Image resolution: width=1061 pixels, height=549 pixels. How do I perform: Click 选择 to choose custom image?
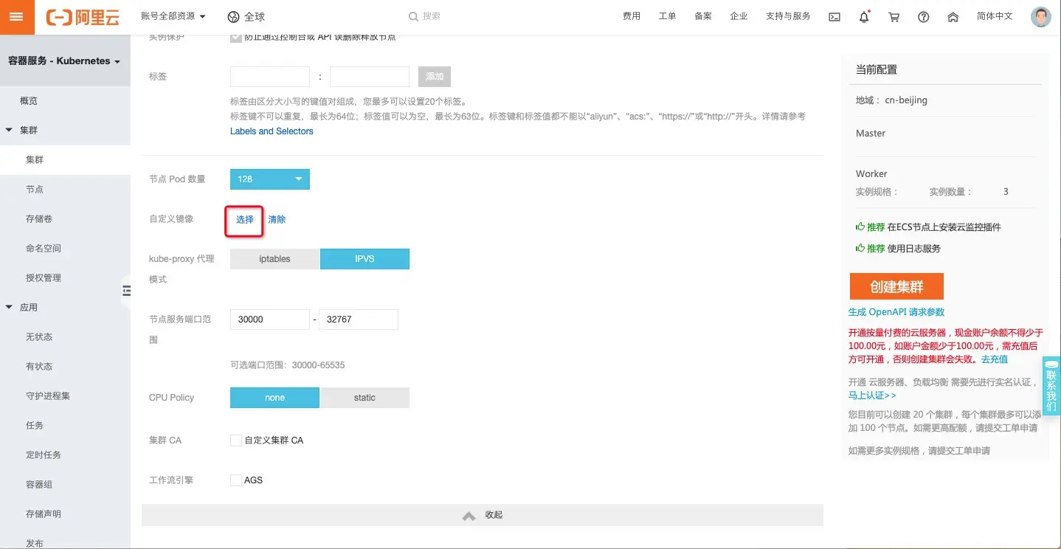(245, 220)
